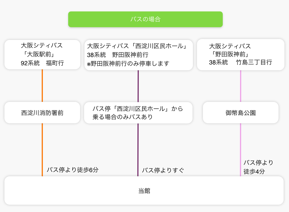Viewport: 289px width, 212px height.
Task: Click the バス停より徒歩6分 label
Action: pos(73,170)
